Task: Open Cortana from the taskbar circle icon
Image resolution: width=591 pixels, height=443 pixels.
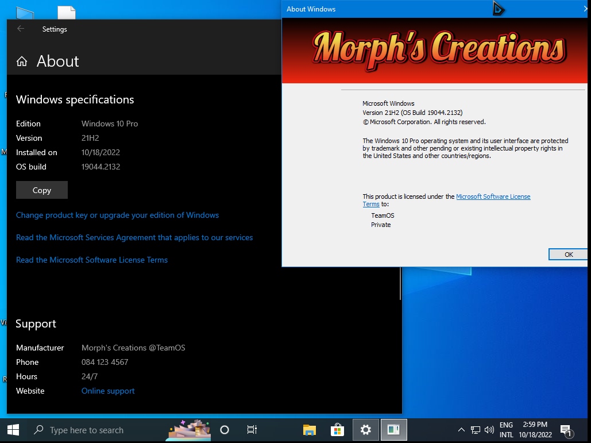Action: [225, 430]
